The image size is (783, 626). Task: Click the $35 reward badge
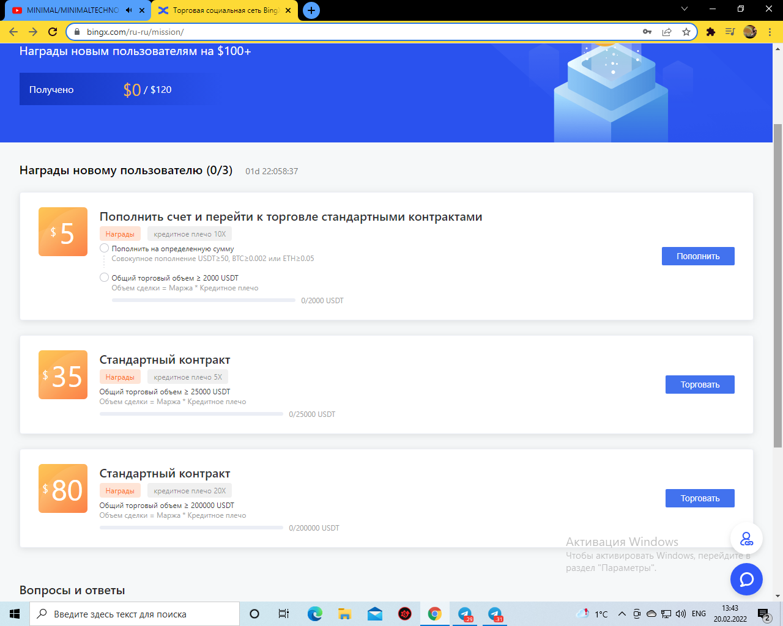pyautogui.click(x=63, y=375)
